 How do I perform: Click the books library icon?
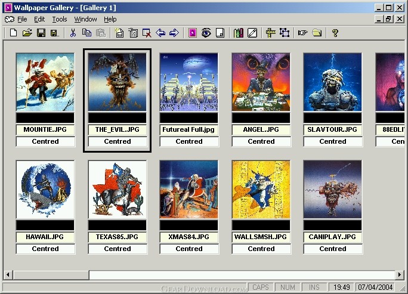tap(239, 33)
